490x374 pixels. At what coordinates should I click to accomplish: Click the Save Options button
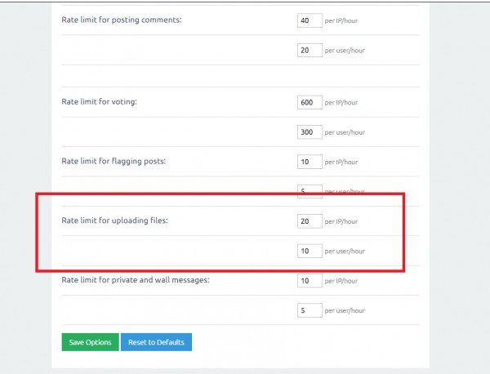click(x=90, y=342)
